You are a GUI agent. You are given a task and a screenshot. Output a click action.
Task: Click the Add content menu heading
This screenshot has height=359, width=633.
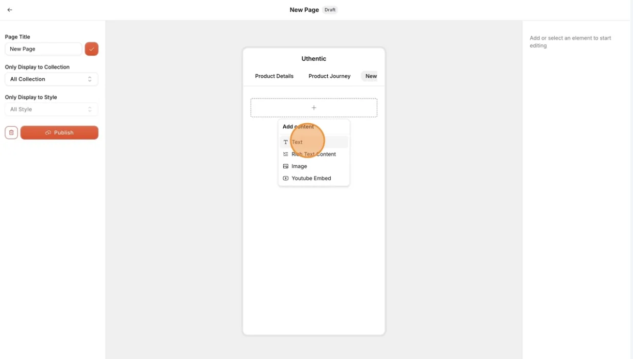[299, 127]
